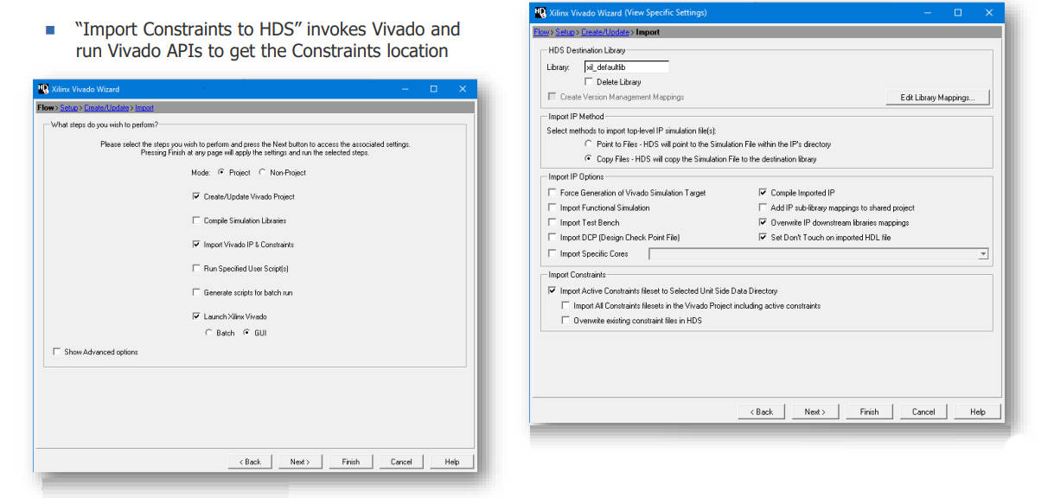This screenshot has height=498, width=1054.
Task: Enable Import Functional Simulation checkbox
Action: click(553, 207)
